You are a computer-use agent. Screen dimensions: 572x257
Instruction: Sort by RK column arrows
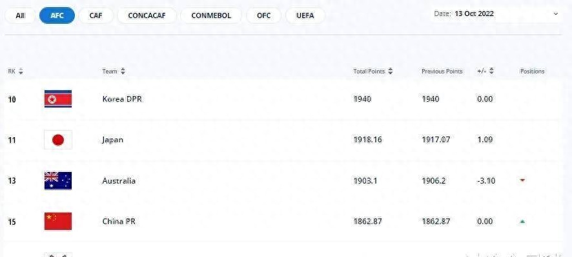pos(21,71)
